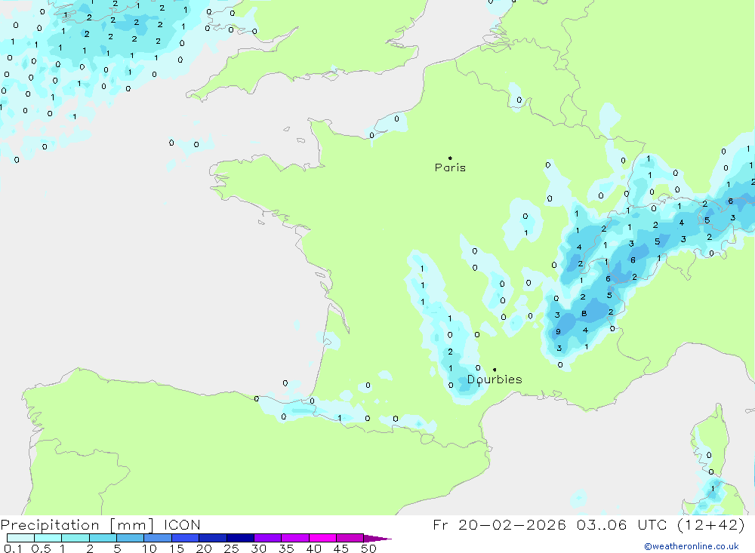Viewport: 755px width, 553px height.
Task: Pick the 40–45 mm legend swatch
Action: 322,538
